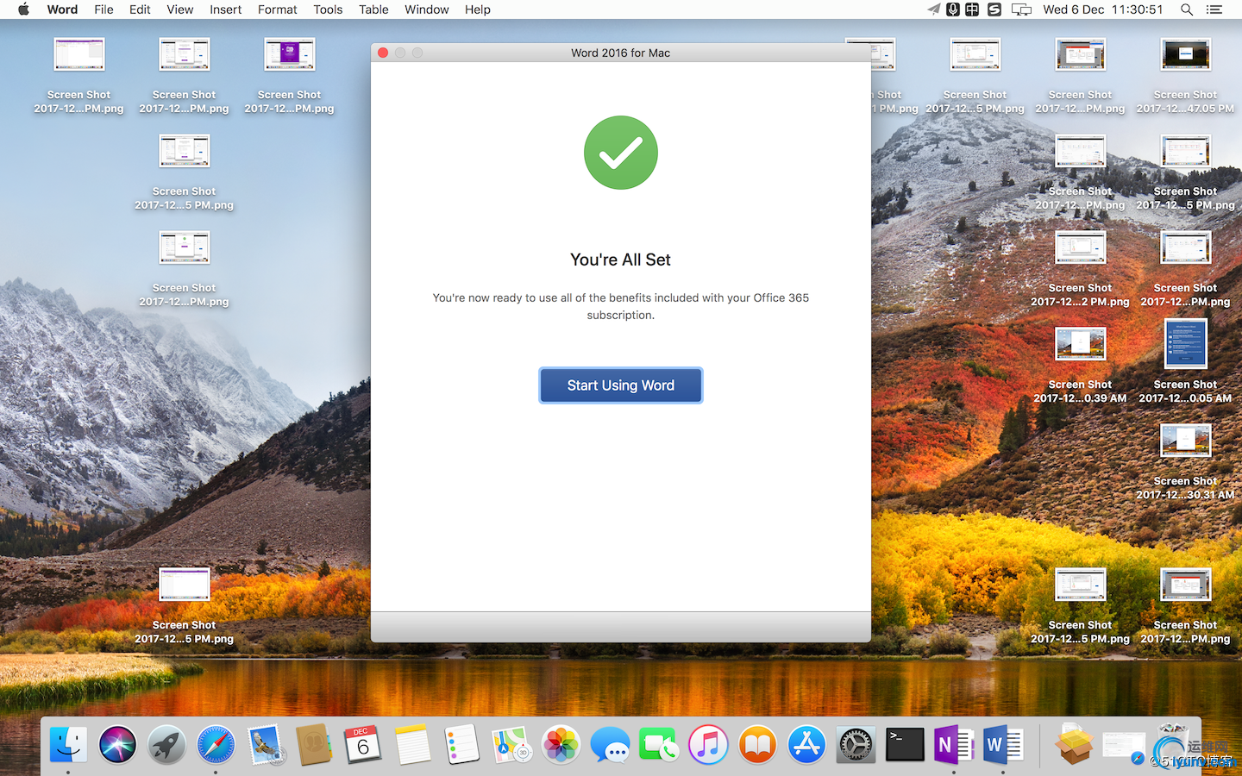This screenshot has width=1242, height=776.
Task: Open System Preferences gear in Dock
Action: pyautogui.click(x=856, y=745)
